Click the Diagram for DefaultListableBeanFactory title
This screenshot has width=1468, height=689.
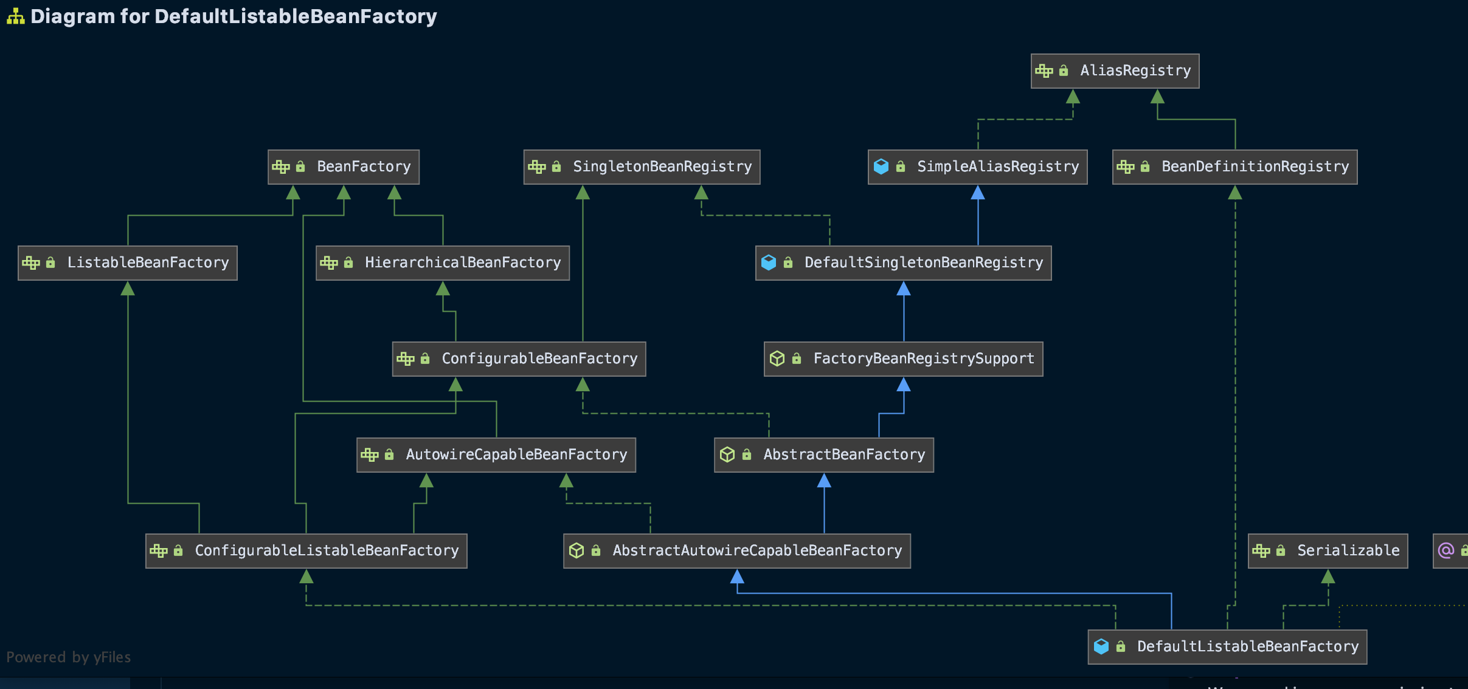234,16
